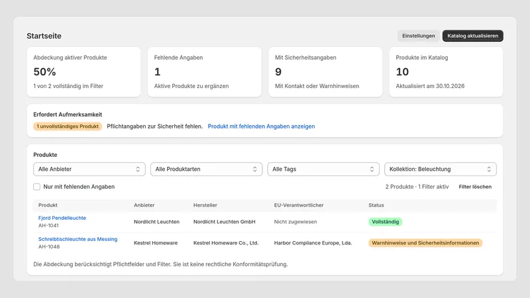Click the 1 unvollständiges Produkt badge
Screen dimensions: 530x298
click(68, 126)
